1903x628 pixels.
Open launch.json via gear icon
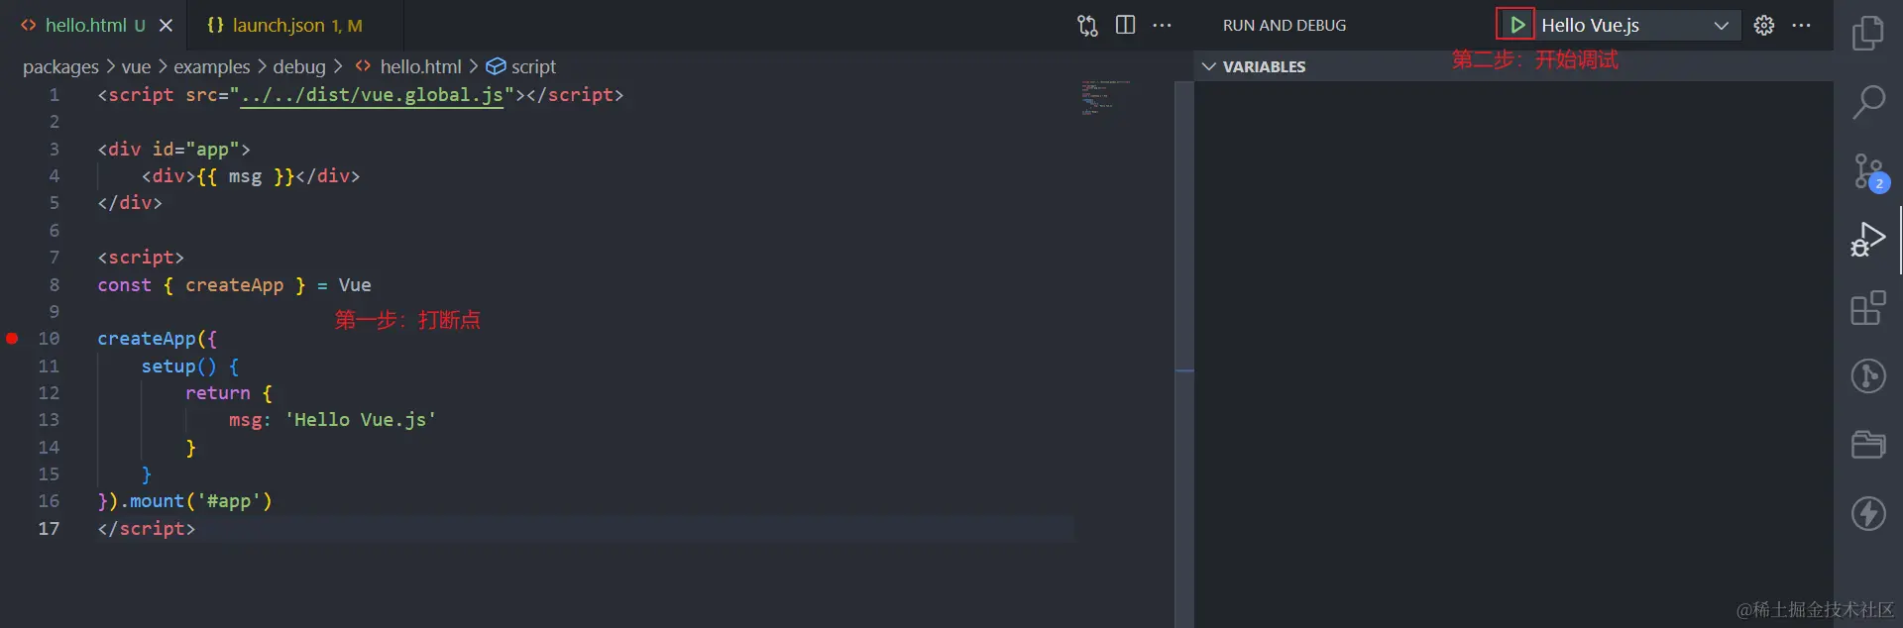(x=1764, y=25)
